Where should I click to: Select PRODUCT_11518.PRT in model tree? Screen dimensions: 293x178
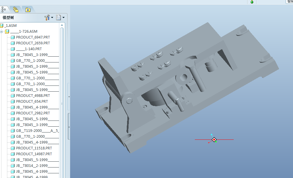click(x=34, y=148)
